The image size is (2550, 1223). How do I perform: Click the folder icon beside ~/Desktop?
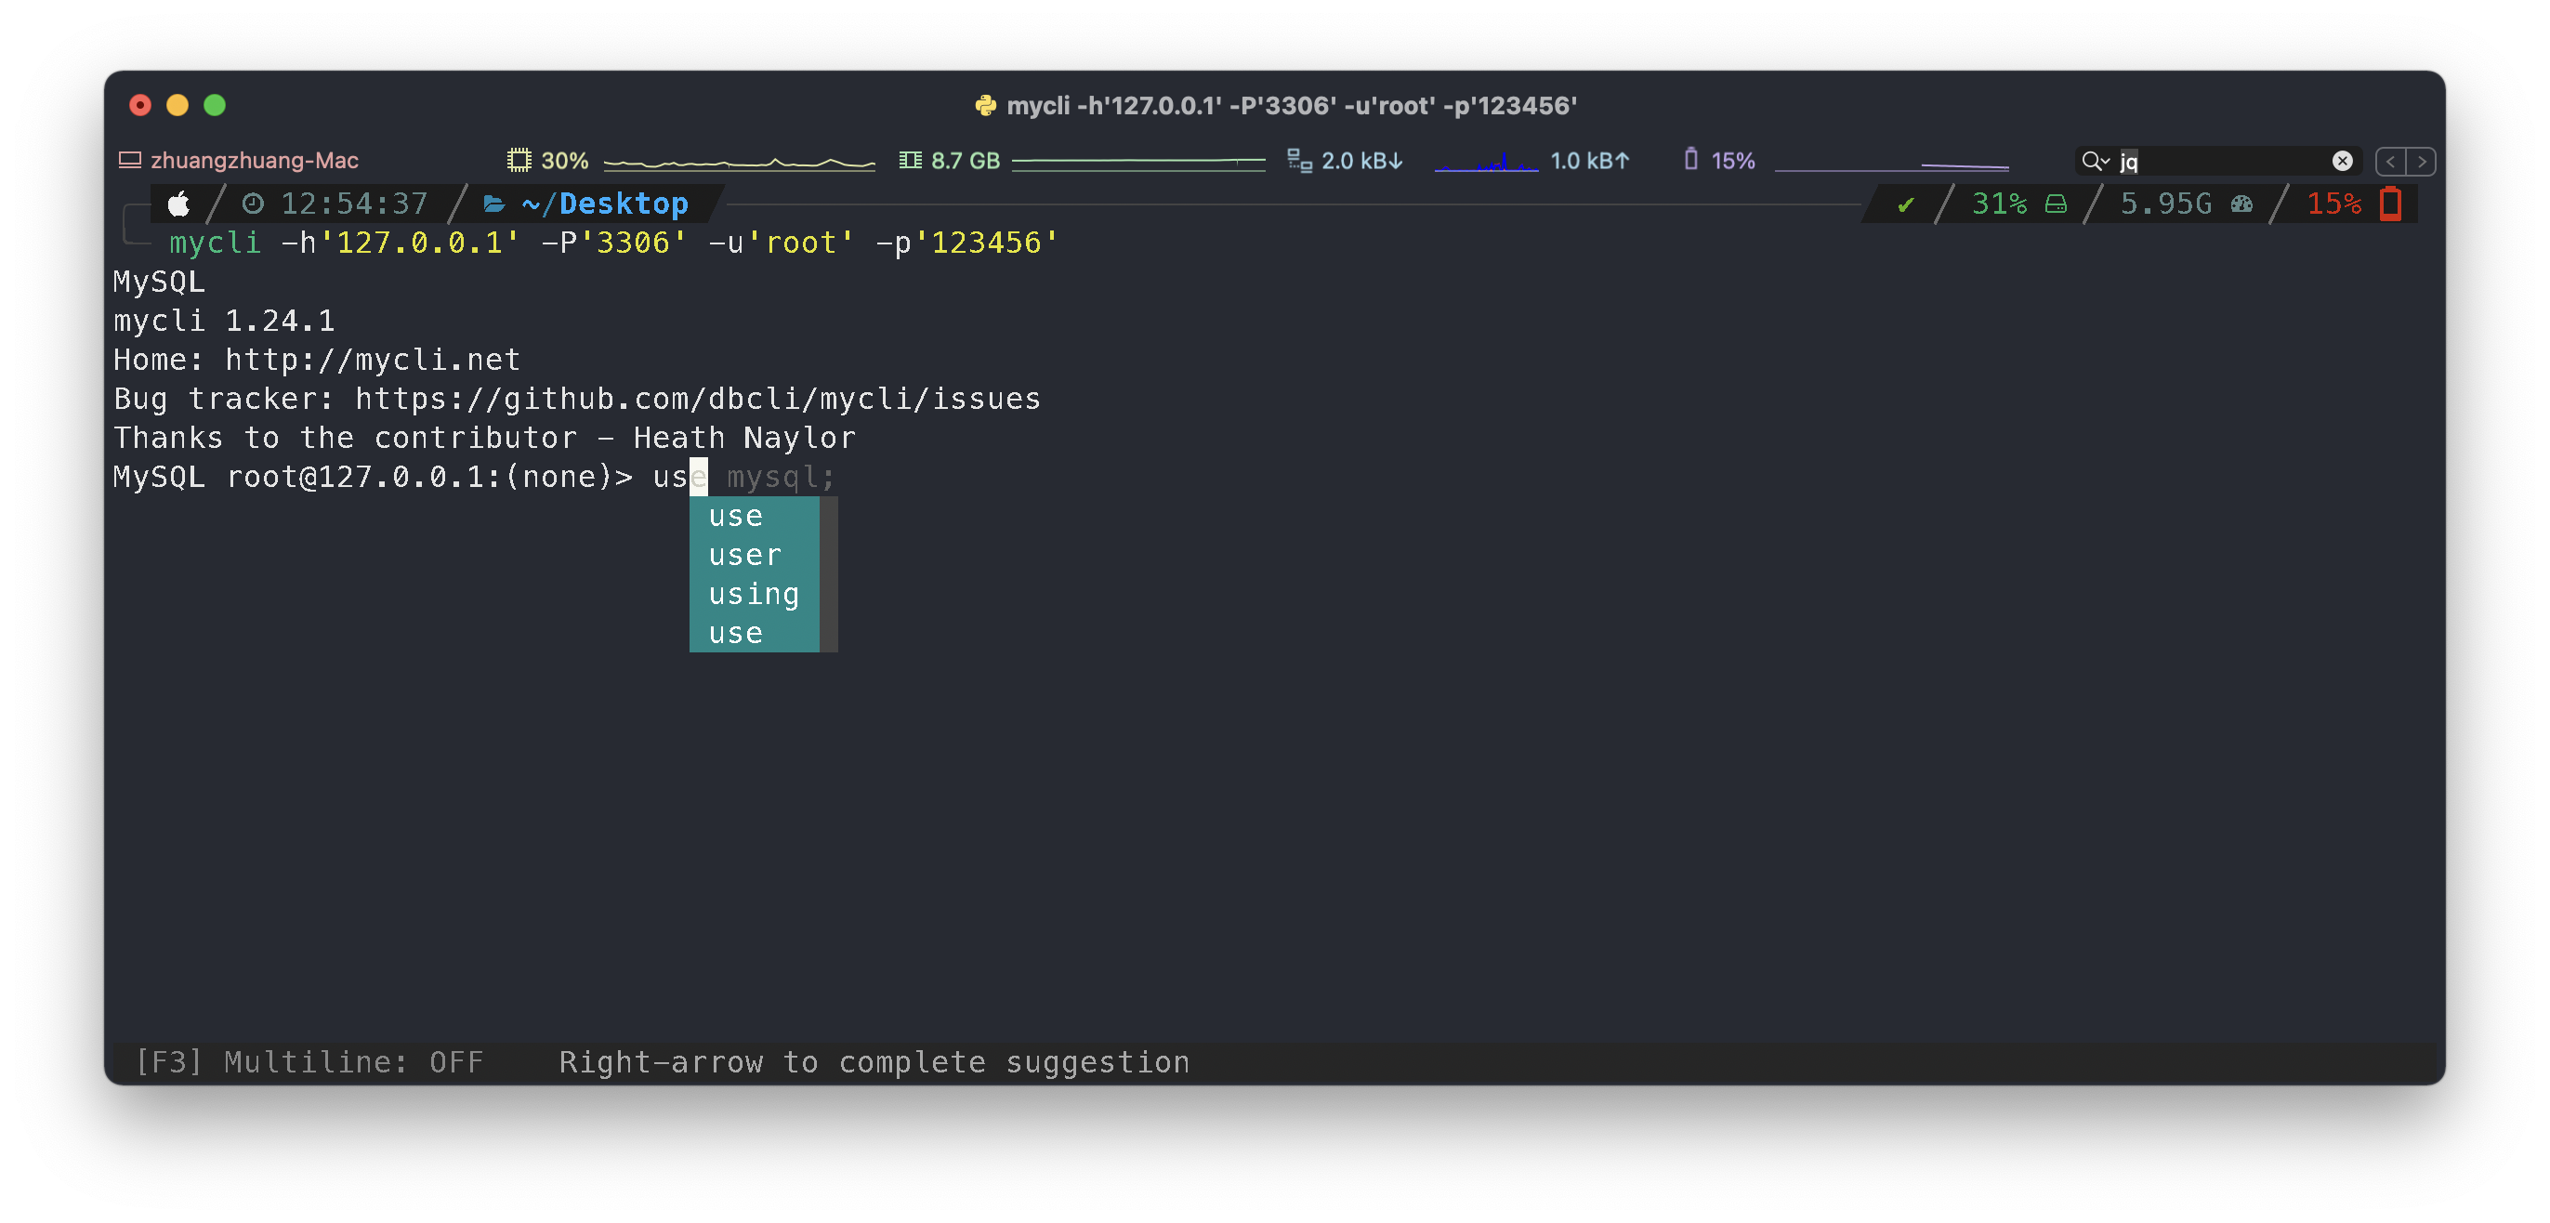(x=494, y=204)
